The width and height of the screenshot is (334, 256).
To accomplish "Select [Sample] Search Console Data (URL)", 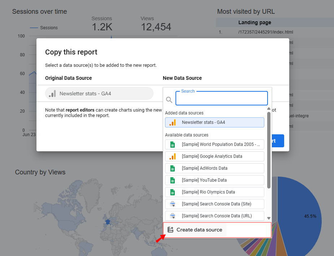I will click(x=214, y=216).
